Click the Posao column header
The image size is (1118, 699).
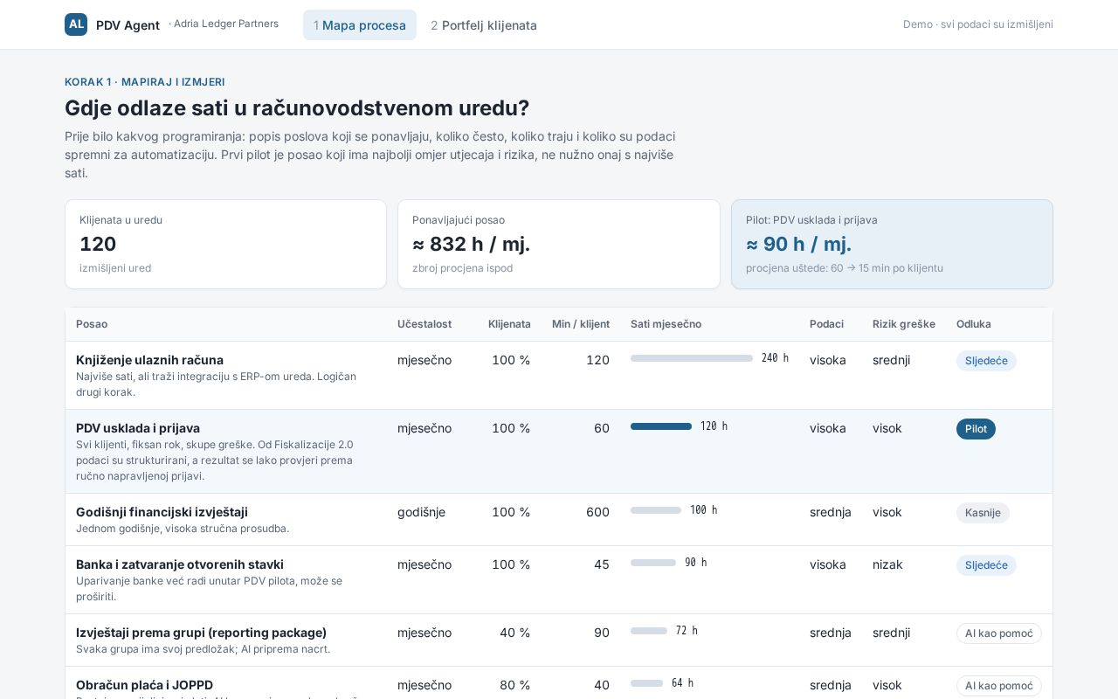(x=92, y=324)
